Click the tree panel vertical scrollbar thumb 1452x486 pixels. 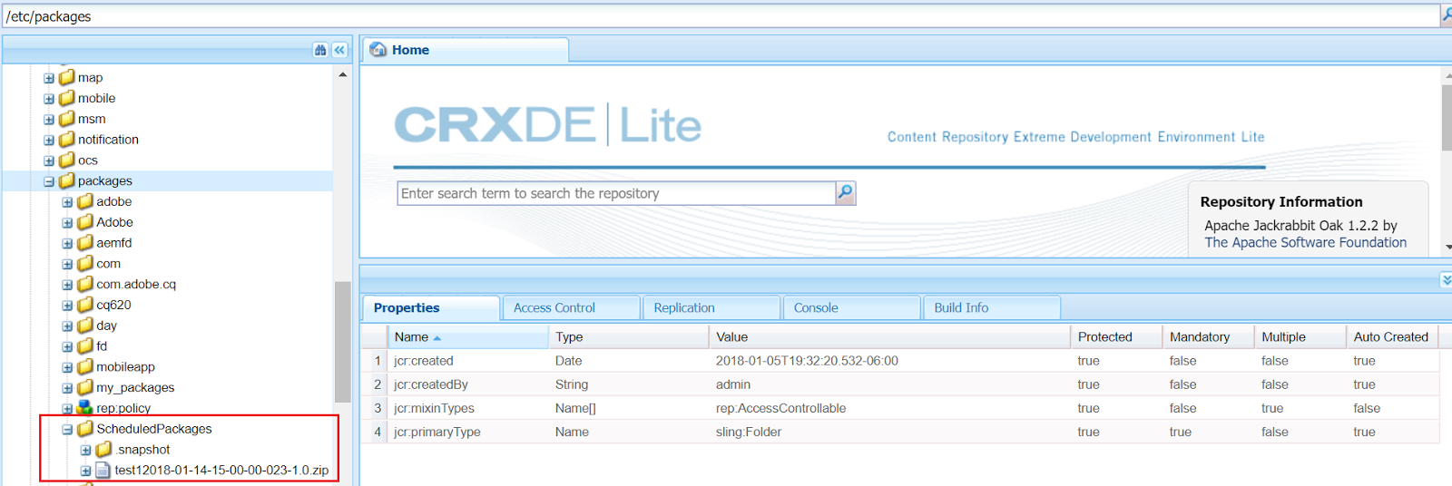point(342,342)
